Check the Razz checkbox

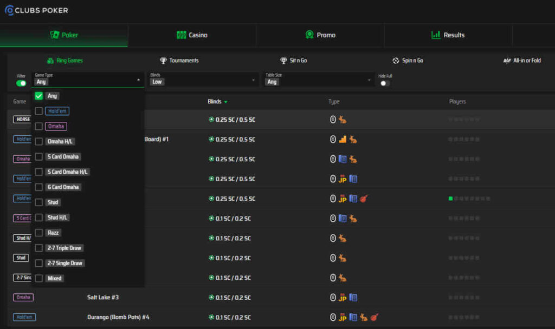tap(38, 233)
